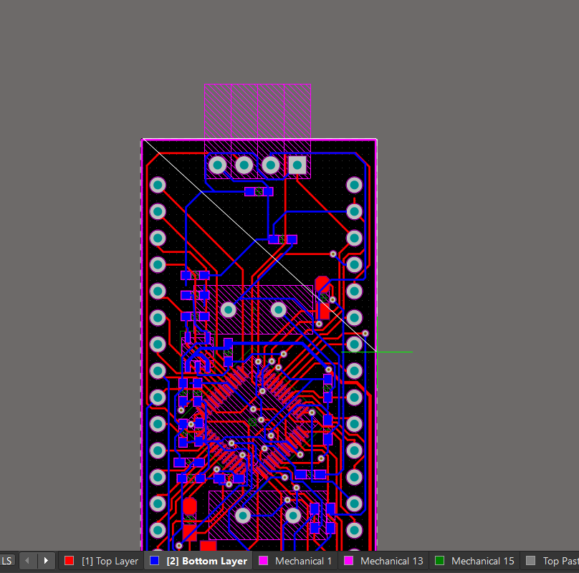Viewport: 579px width, 573px height.
Task: Open the LS layer sets button
Action: (7, 561)
